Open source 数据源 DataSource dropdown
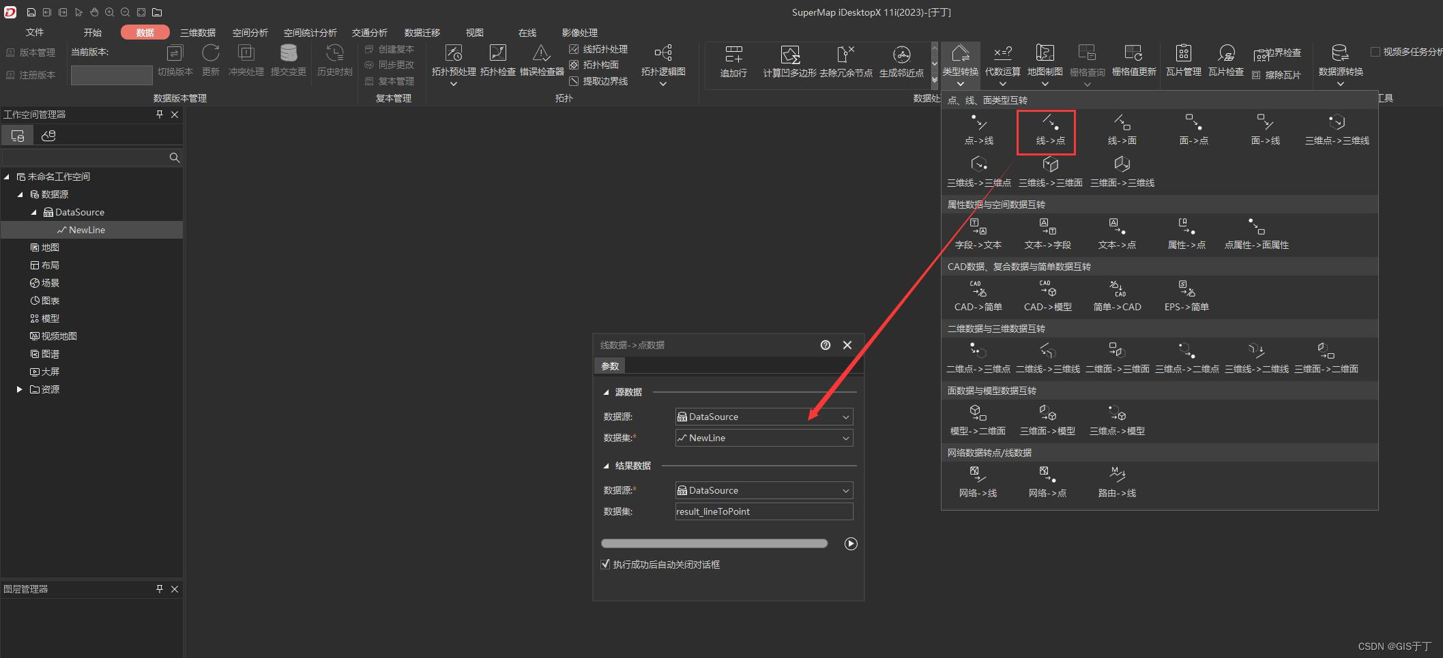 [763, 417]
